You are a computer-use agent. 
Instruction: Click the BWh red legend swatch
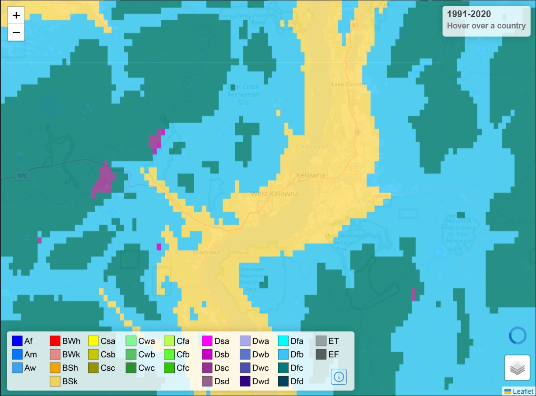[55, 341]
